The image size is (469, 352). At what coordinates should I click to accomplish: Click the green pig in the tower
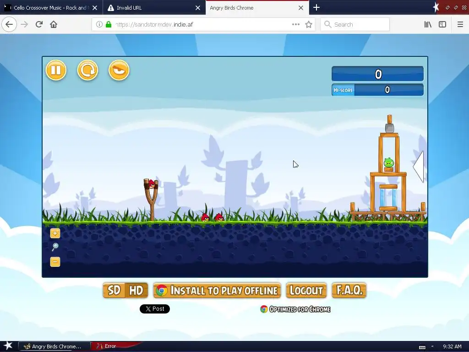pos(389,163)
